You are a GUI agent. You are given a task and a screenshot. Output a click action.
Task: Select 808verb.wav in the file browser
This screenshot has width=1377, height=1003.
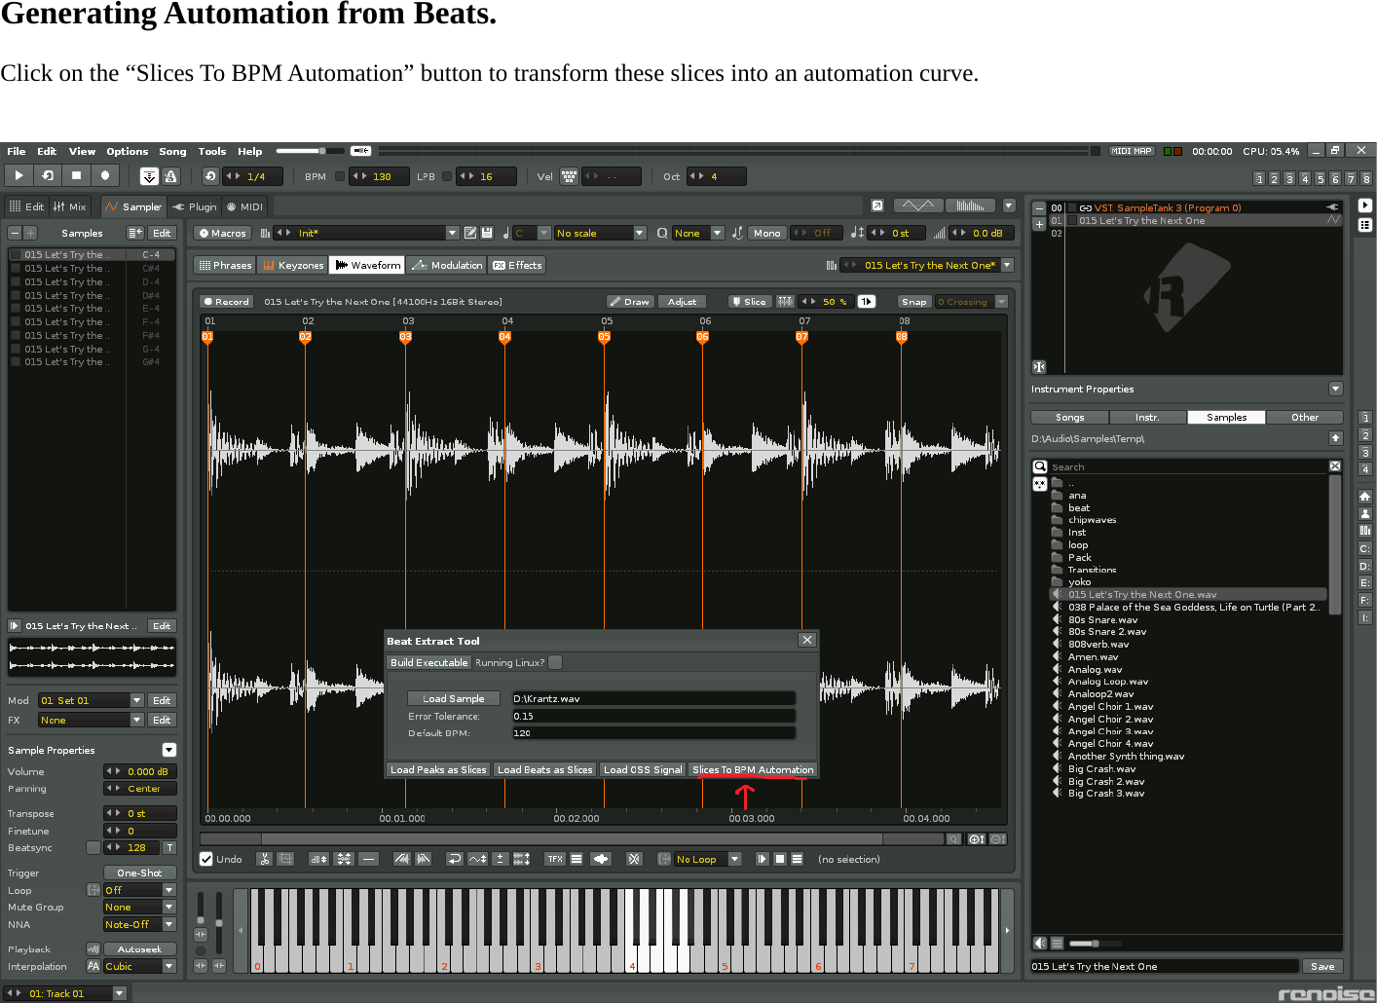coord(1098,644)
